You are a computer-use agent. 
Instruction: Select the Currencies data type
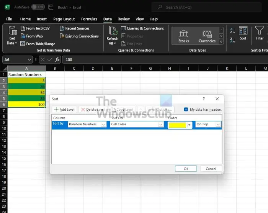click(207, 36)
